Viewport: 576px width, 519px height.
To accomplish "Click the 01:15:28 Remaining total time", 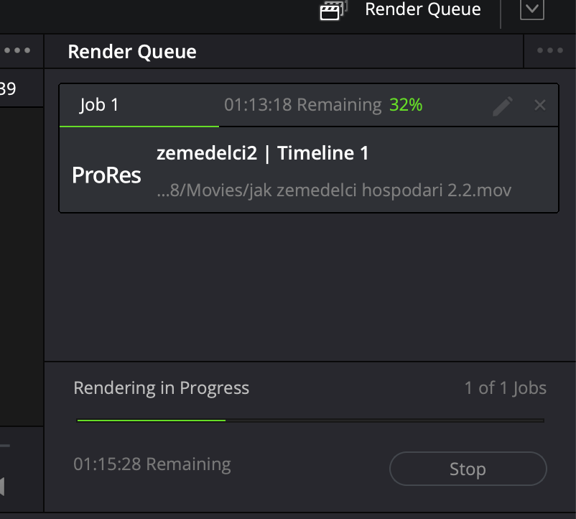I will pos(152,464).
